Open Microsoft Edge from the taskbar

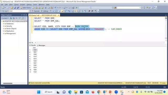click(70, 92)
